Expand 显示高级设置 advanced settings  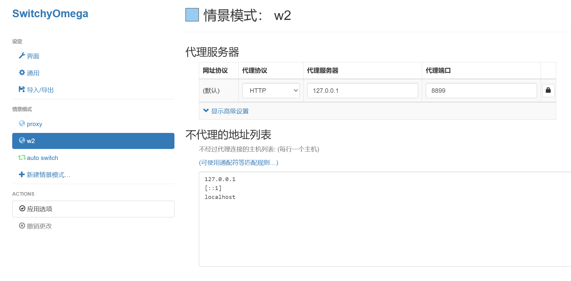pos(230,111)
